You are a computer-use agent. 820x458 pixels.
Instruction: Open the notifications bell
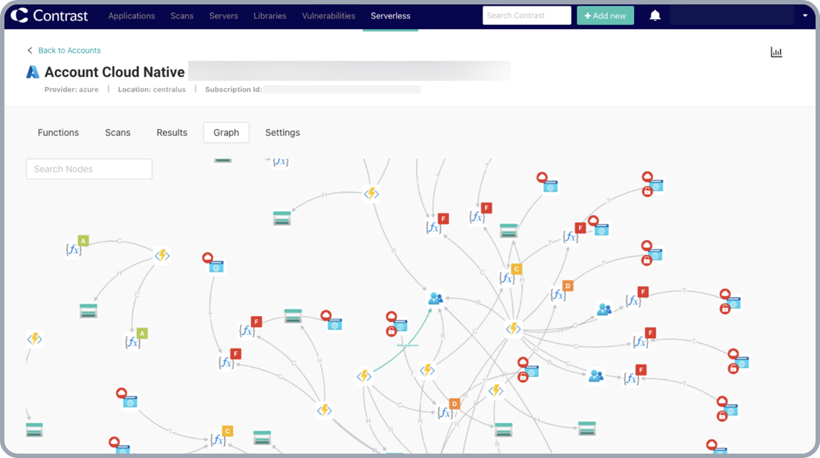(x=655, y=15)
